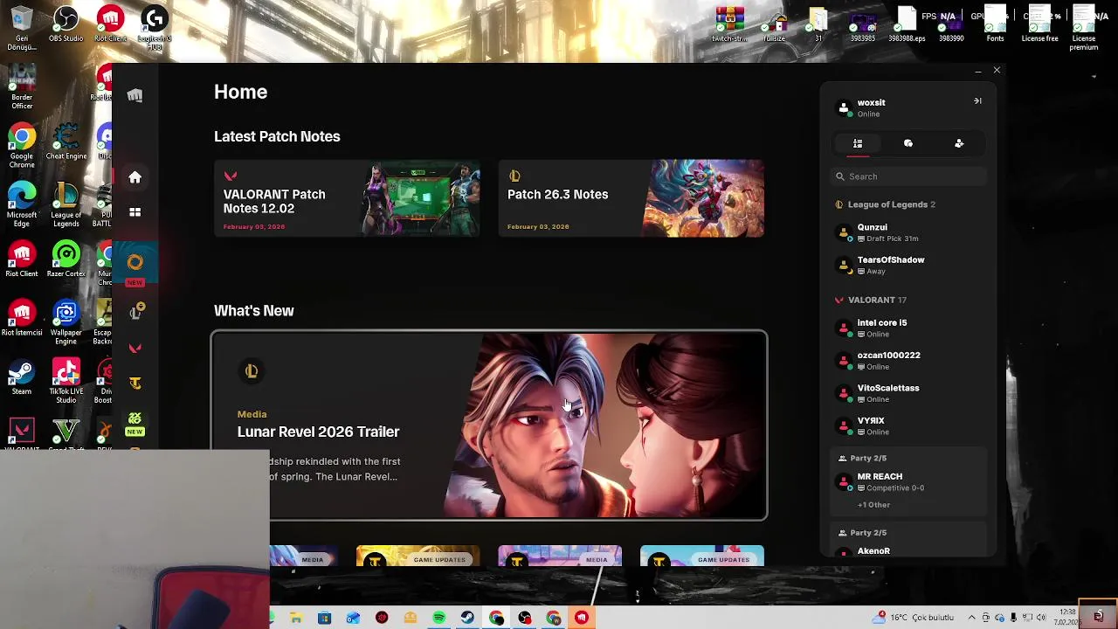Screen dimensions: 1118x629
Task: Switch to the chat messages tab
Action: click(908, 143)
